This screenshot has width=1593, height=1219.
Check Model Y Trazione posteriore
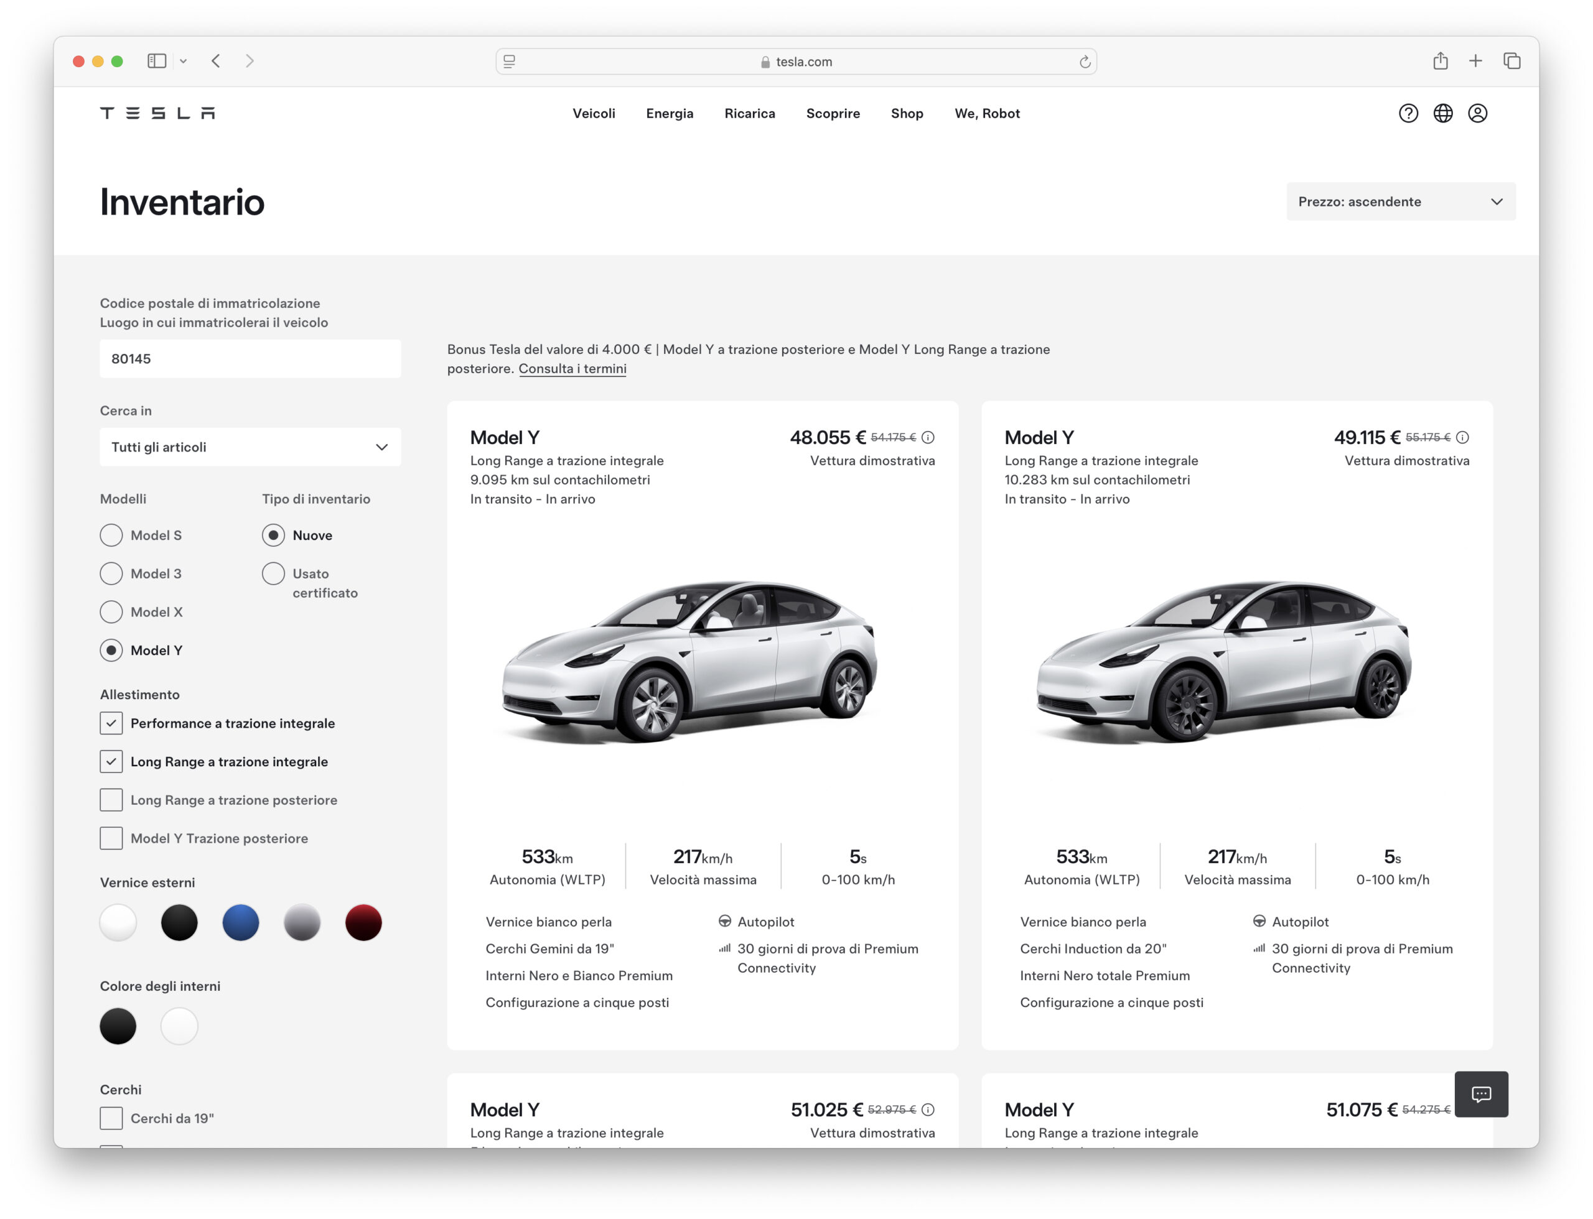click(x=111, y=838)
